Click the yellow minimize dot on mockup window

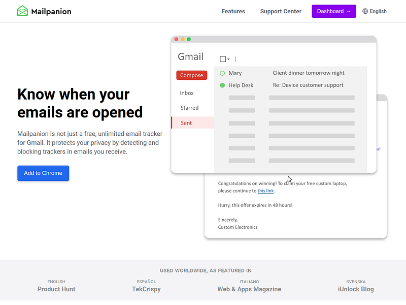coord(183,39)
